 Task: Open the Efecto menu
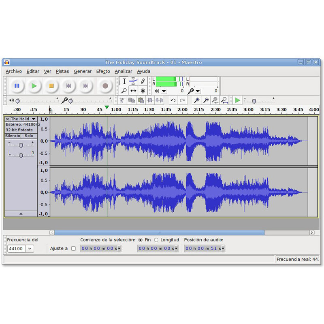(x=103, y=71)
